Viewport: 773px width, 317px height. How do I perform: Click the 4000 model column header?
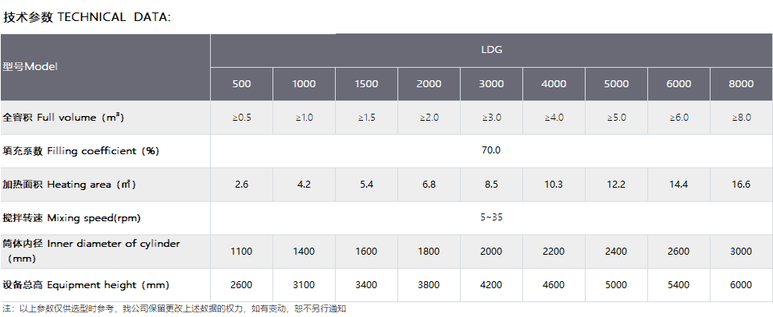point(554,84)
